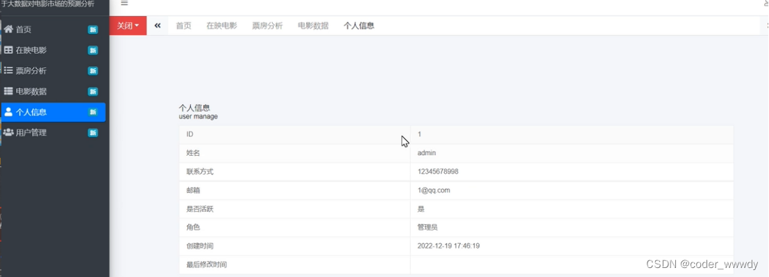Click the table icon beside 电影数据

coord(8,91)
